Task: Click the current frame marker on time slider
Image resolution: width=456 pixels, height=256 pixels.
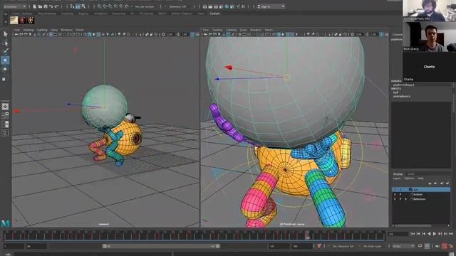Action: pos(307,235)
